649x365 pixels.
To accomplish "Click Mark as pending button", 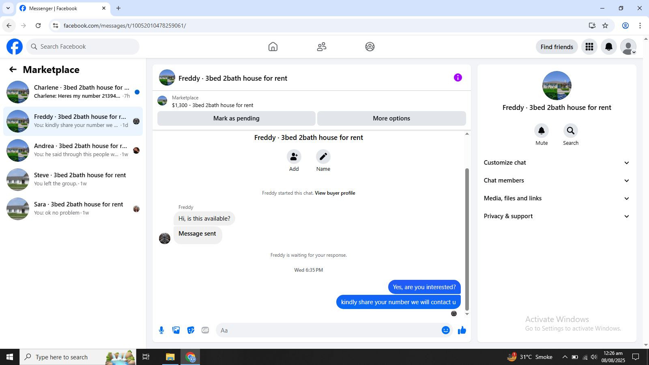I will coord(236,118).
